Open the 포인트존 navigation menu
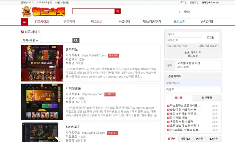This screenshot has height=142, width=235. click(179, 22)
